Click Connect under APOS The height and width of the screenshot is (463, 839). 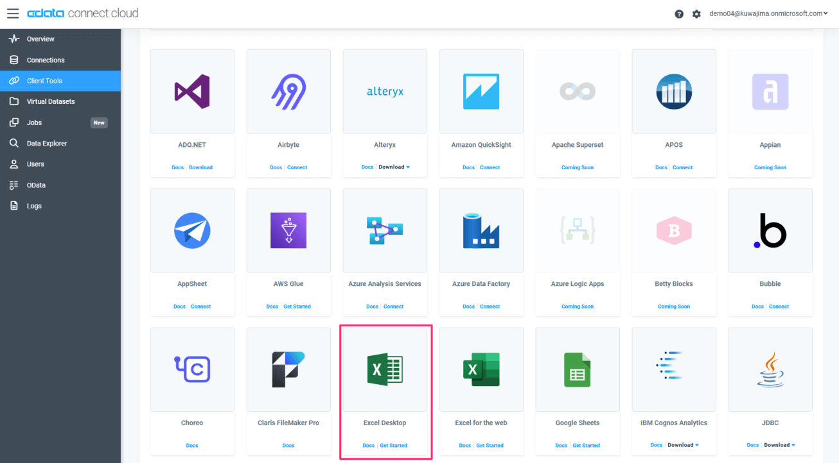[x=682, y=167]
